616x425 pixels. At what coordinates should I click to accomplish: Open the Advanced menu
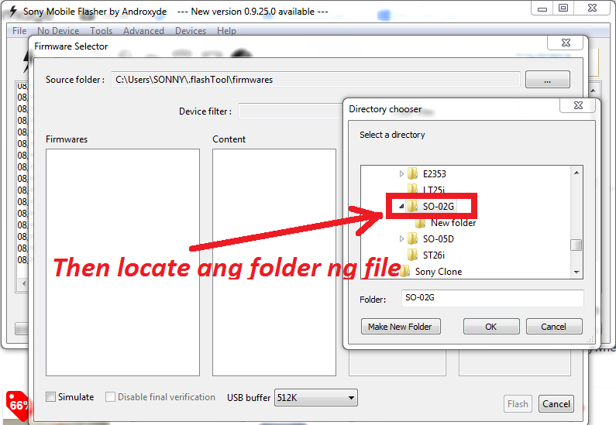point(143,31)
